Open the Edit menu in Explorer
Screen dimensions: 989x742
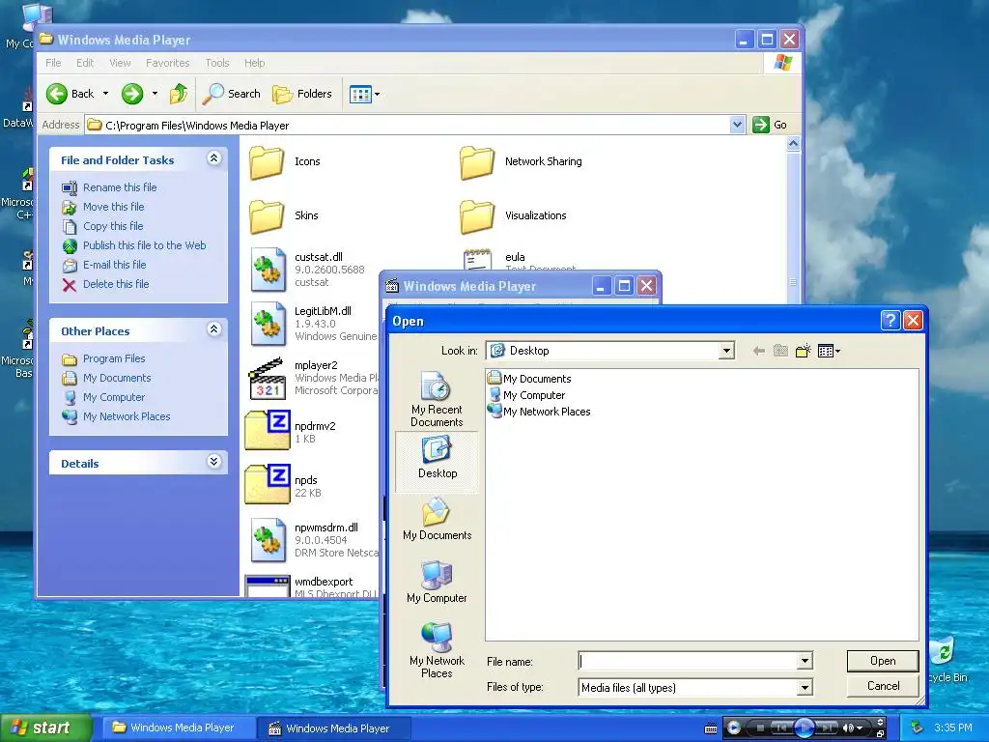coord(85,63)
